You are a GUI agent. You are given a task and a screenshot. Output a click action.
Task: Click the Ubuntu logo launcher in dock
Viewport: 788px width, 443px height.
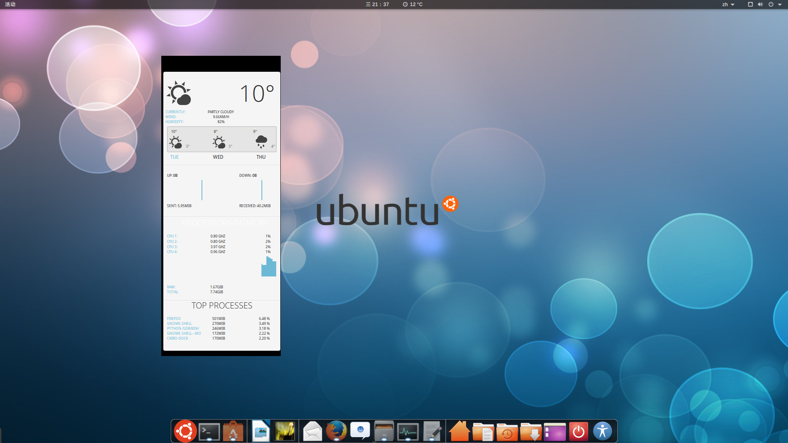tap(185, 431)
